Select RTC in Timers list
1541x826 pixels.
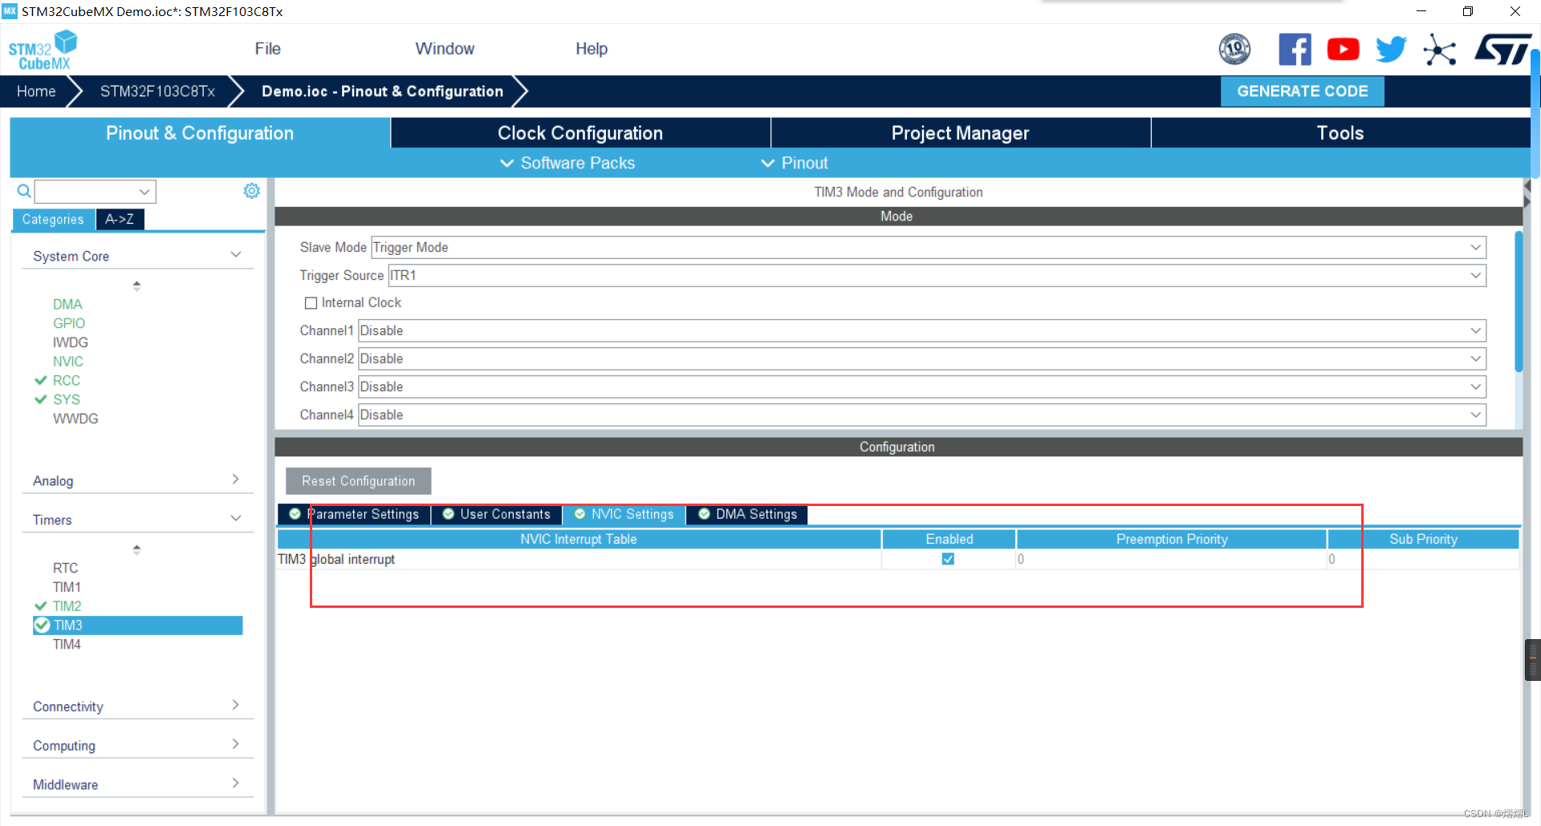tap(66, 568)
